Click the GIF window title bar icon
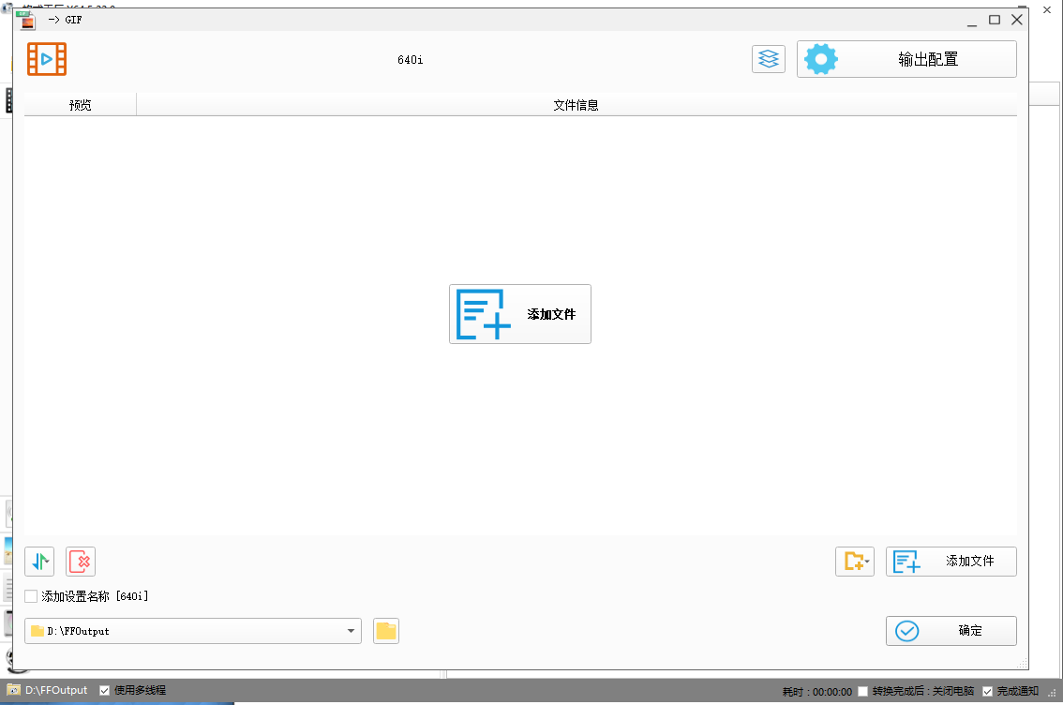Viewport: 1063px width, 705px height. pos(27,19)
